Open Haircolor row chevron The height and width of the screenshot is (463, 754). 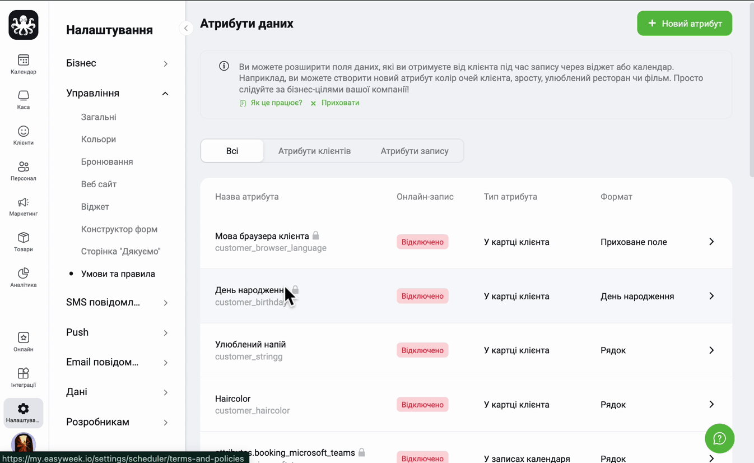711,404
